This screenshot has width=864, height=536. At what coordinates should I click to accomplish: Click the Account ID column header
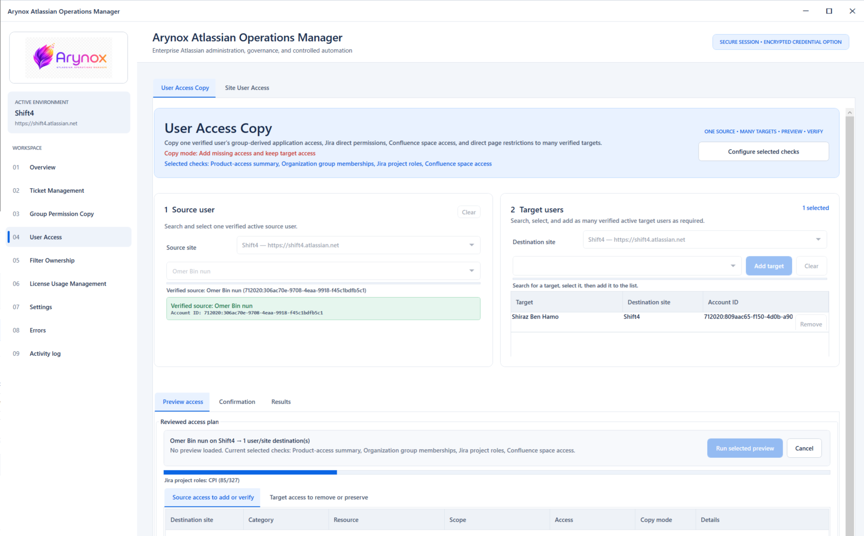[x=765, y=302]
